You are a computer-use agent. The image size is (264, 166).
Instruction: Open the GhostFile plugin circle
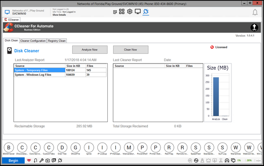pos(75,148)
